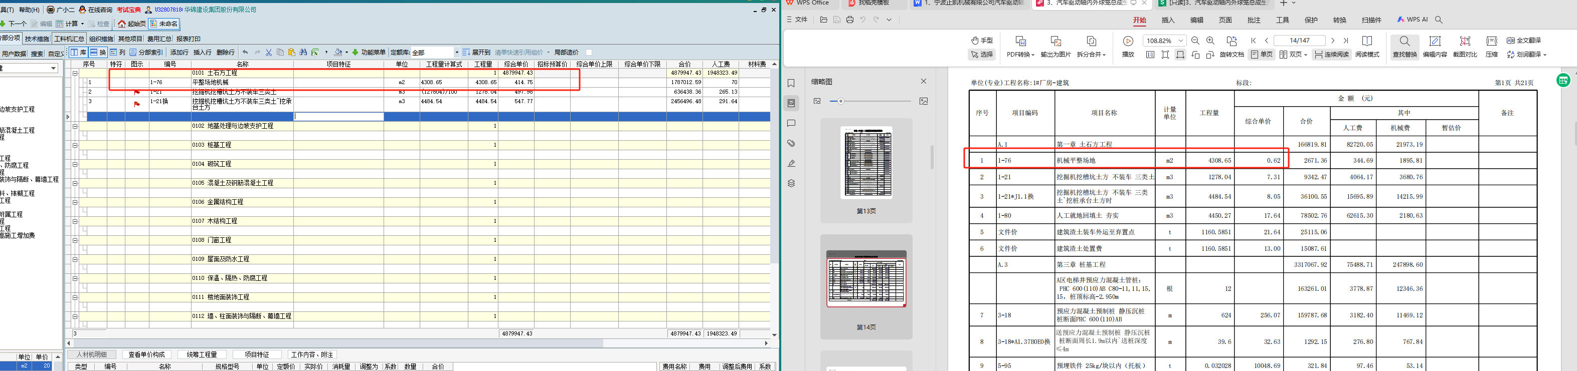1577x371 pixels.
Task: Enable 单页 single page view
Action: click(1262, 55)
